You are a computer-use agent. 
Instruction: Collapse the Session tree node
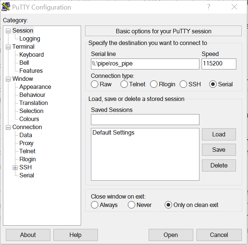(x=8, y=31)
